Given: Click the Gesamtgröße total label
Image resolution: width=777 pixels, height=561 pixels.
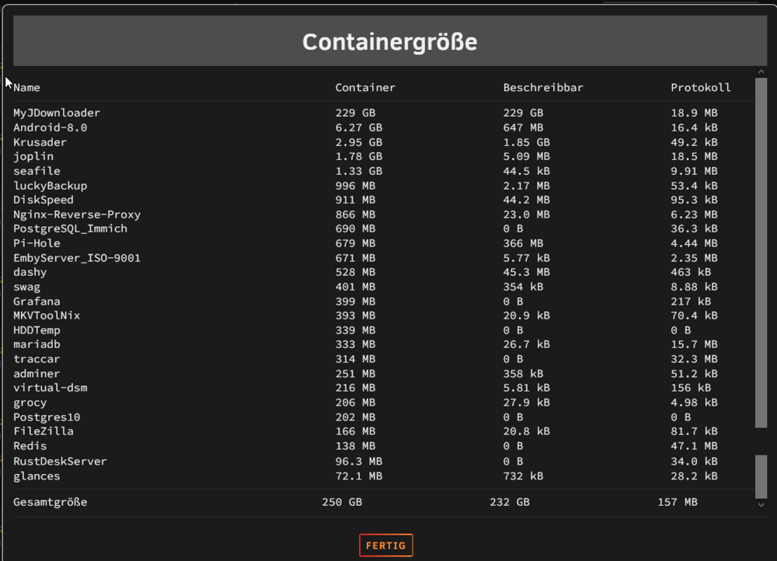Looking at the screenshot, I should coord(50,502).
